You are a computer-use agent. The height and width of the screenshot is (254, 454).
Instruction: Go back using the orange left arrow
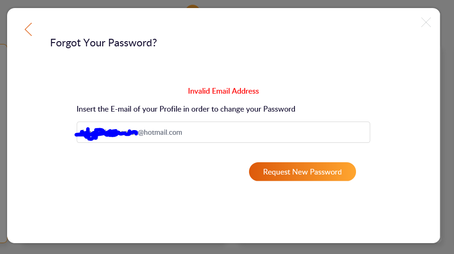coord(28,29)
